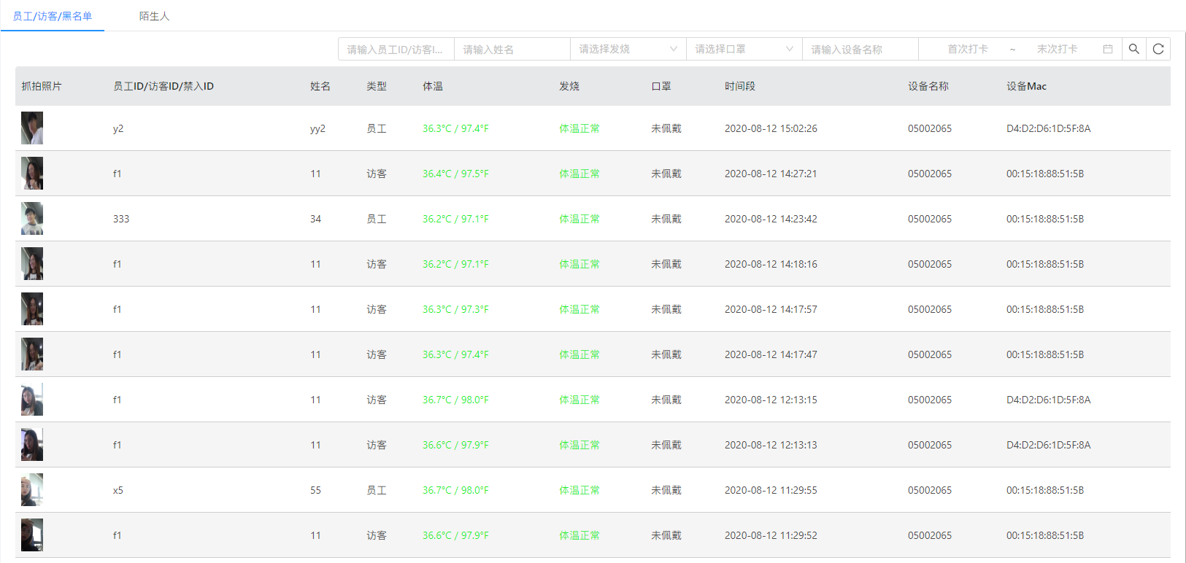View snapshot for 14:27:21 visitor record
The width and height of the screenshot is (1186, 563).
click(x=32, y=174)
